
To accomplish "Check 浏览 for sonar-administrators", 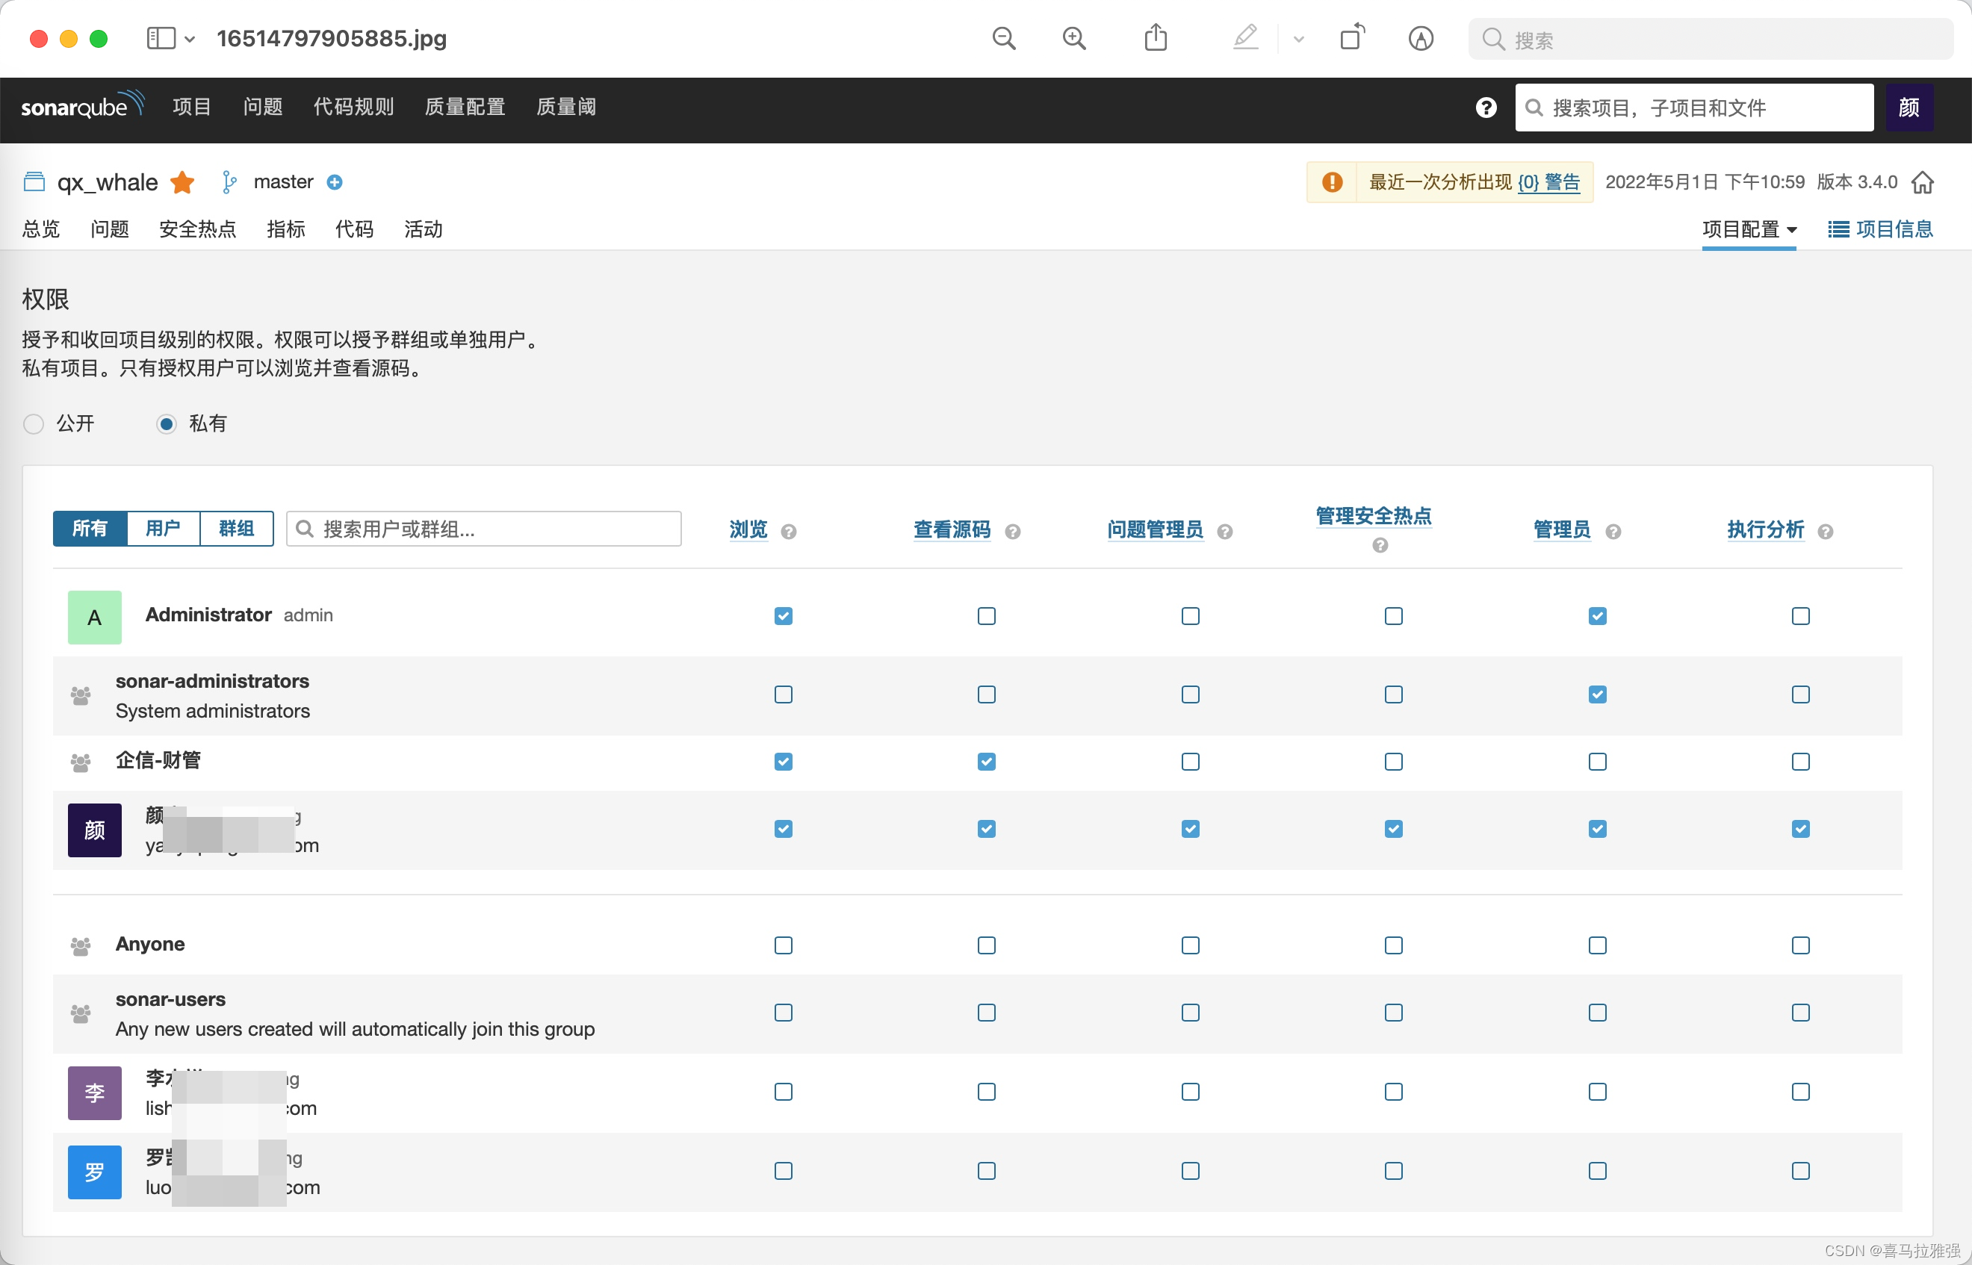I will (x=783, y=695).
